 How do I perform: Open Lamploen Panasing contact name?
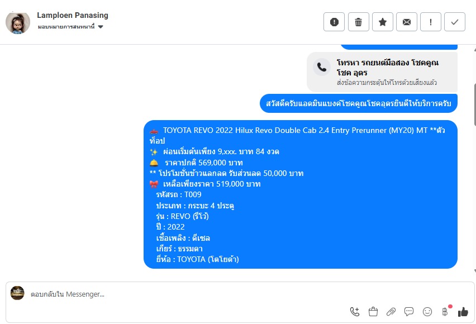coord(73,15)
